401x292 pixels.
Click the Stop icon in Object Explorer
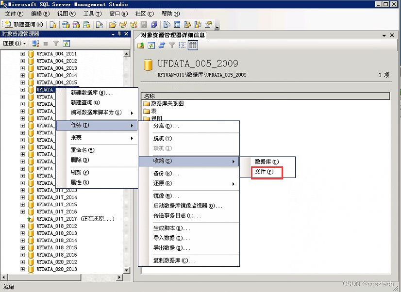(46, 44)
